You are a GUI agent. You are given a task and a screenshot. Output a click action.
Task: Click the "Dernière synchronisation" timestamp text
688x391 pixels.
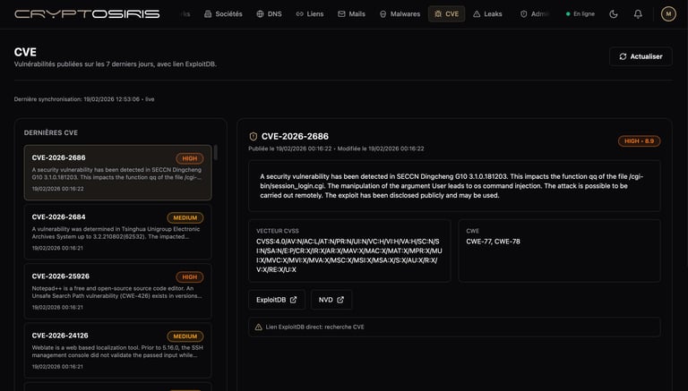pos(84,99)
